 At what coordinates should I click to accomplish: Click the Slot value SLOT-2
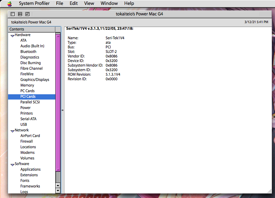click(x=111, y=52)
